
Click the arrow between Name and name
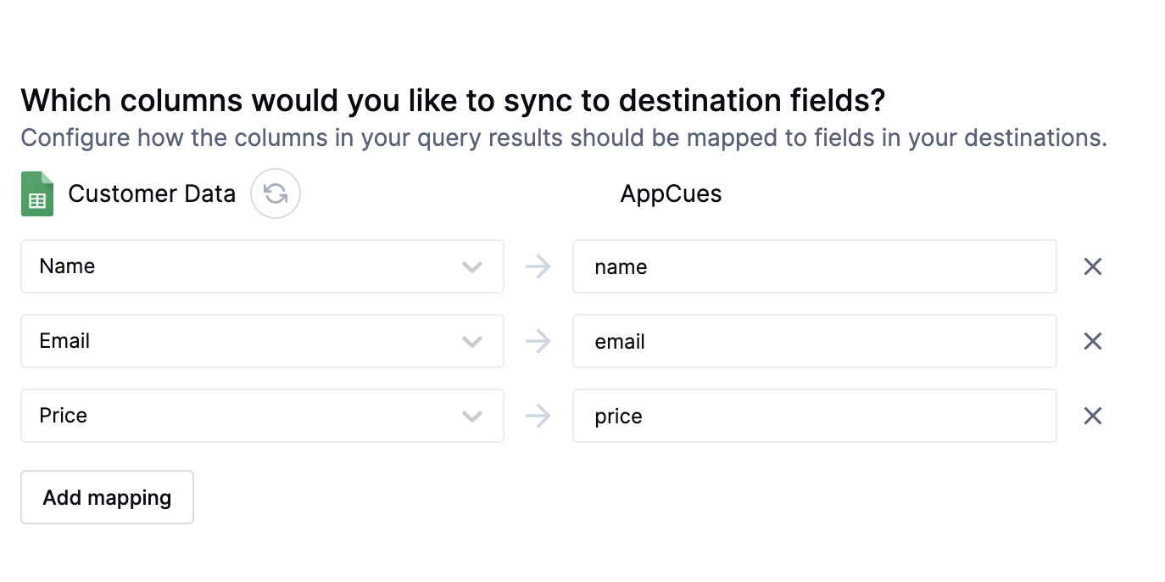pyautogui.click(x=538, y=267)
